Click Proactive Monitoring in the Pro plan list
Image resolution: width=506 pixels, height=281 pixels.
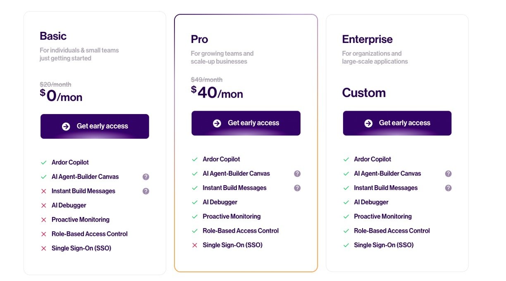point(232,217)
